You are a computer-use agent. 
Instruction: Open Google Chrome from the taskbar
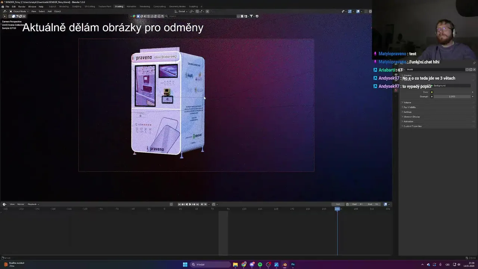tap(243, 265)
